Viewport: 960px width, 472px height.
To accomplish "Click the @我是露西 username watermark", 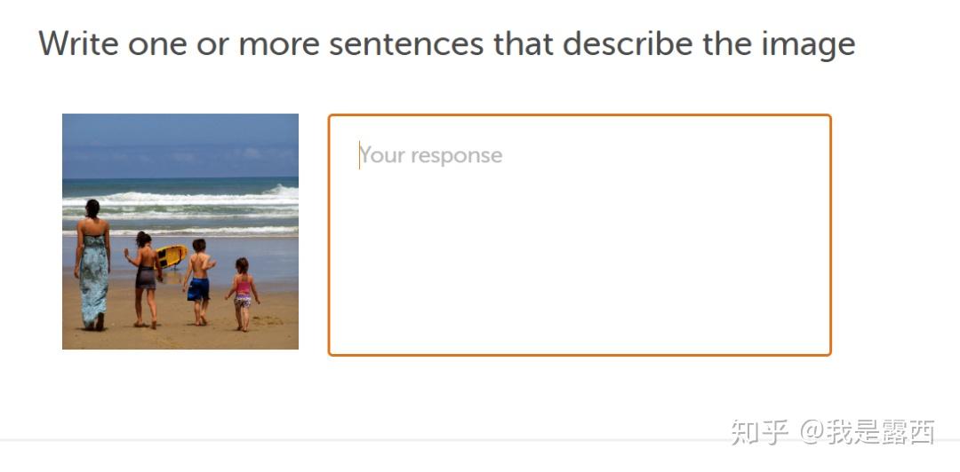I will click(x=868, y=432).
